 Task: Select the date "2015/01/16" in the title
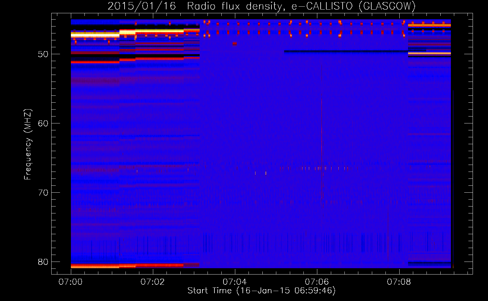point(142,6)
